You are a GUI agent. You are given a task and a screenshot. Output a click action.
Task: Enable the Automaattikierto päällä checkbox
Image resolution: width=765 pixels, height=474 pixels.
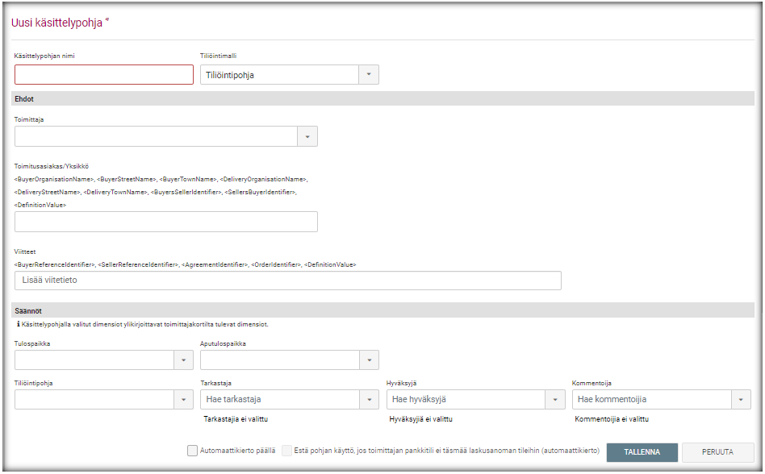point(192,451)
